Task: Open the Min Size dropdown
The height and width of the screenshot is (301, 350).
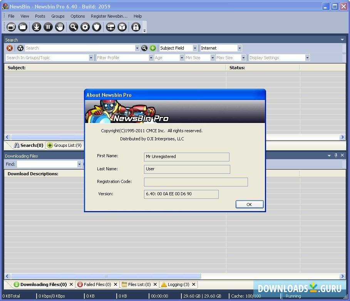Action: [x=213, y=58]
